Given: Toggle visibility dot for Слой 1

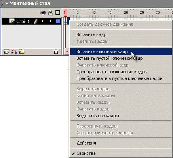Looking at the screenshot, I should (43, 21).
